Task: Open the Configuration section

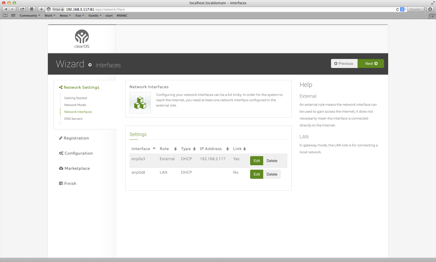Action: [x=76, y=153]
